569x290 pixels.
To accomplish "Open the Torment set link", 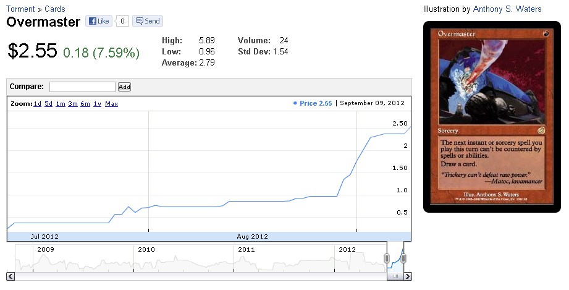I will pos(20,9).
